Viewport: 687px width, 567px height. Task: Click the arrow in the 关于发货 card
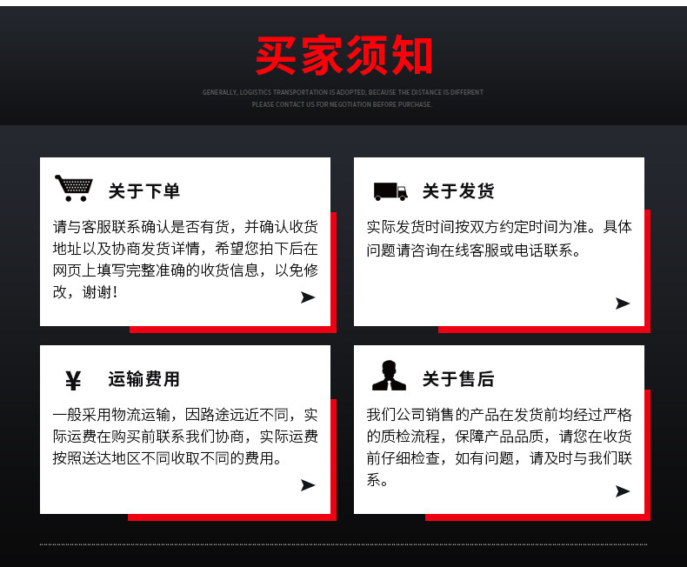click(623, 304)
